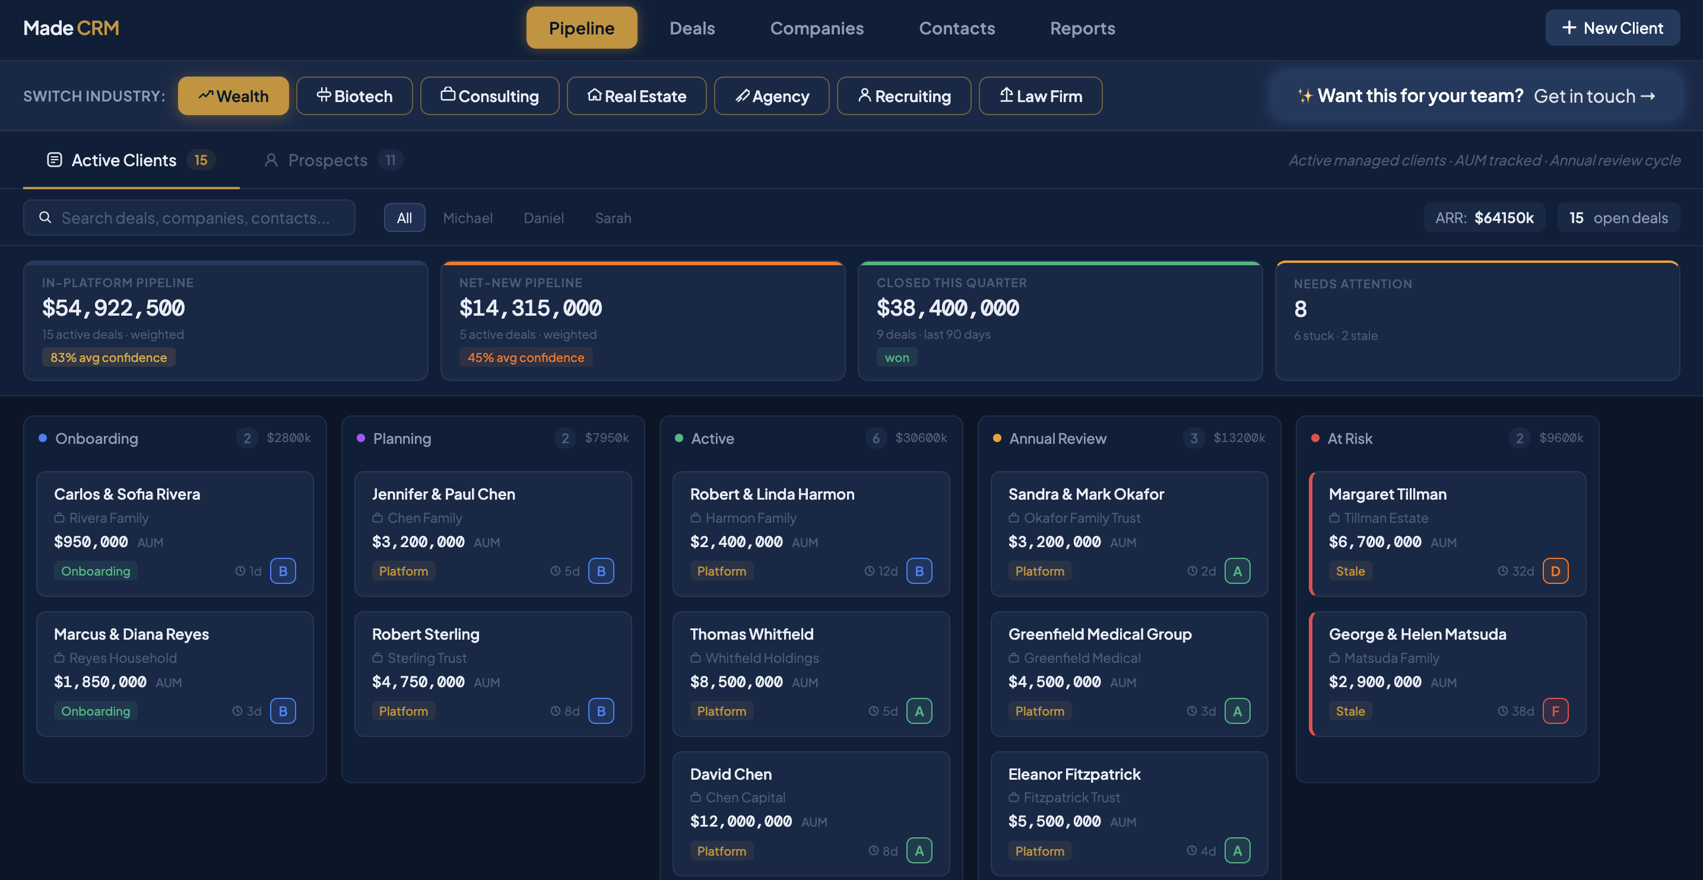Click grade D badge on Margaret Tillman

(1555, 571)
